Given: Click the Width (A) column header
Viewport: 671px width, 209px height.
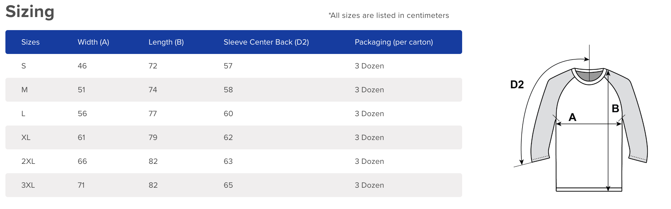Looking at the screenshot, I should 93,42.
